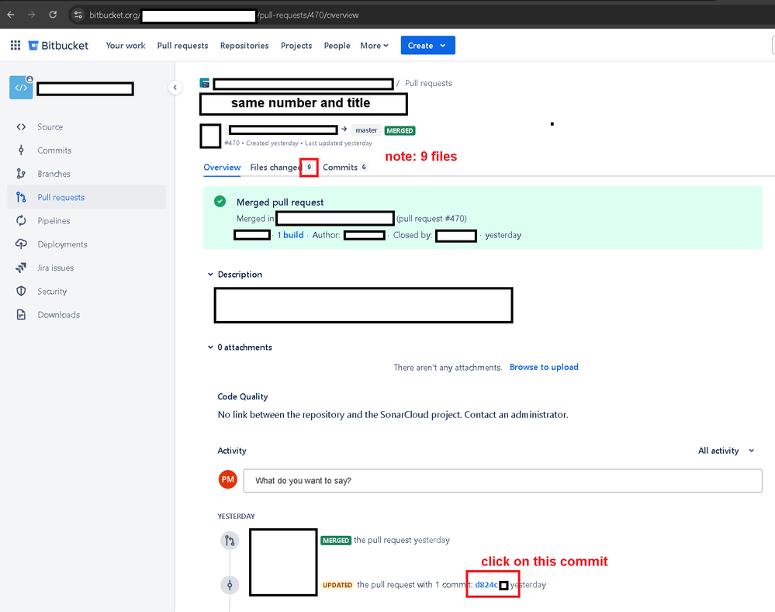Open Jira issues in sidebar
Viewport: 775px width, 612px height.
point(55,268)
